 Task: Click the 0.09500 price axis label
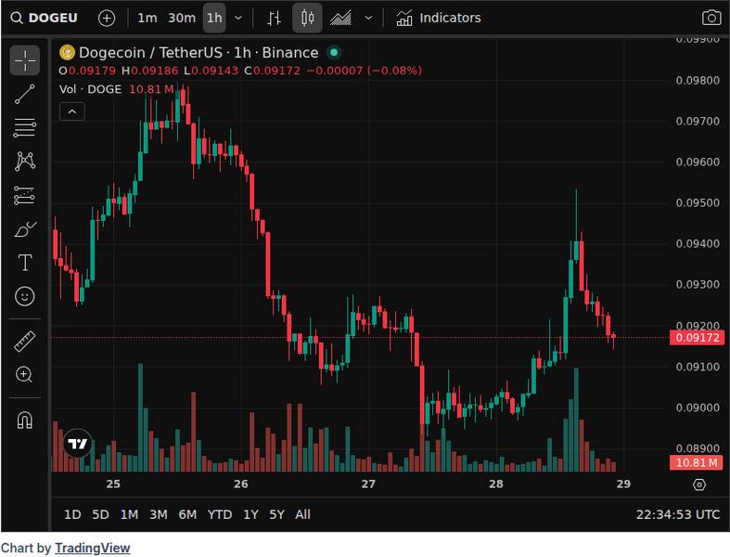point(698,202)
